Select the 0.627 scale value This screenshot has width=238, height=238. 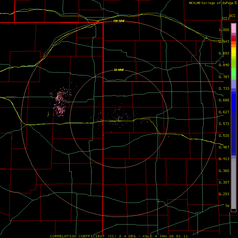224,112
